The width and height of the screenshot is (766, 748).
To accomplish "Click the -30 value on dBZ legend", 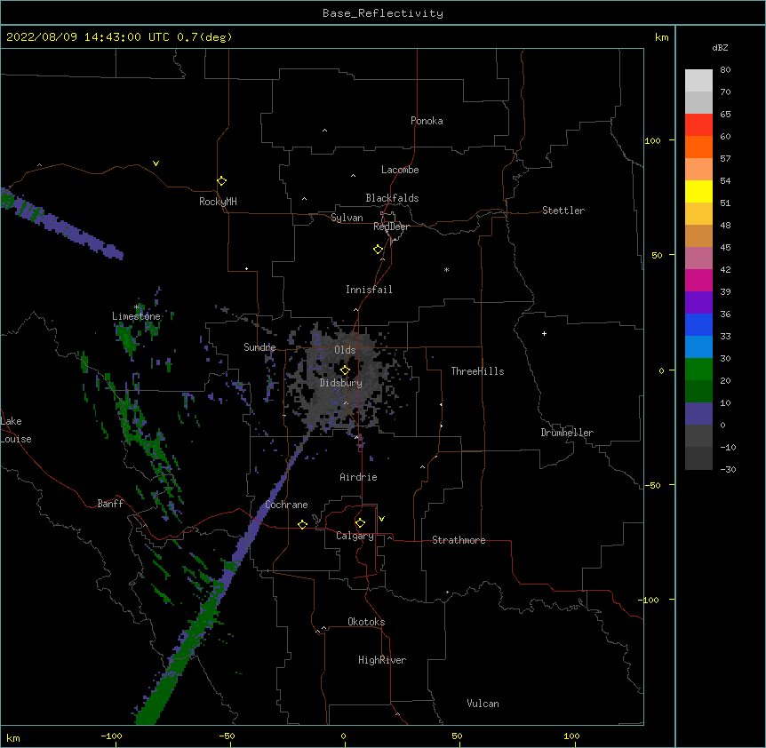I will (x=728, y=469).
